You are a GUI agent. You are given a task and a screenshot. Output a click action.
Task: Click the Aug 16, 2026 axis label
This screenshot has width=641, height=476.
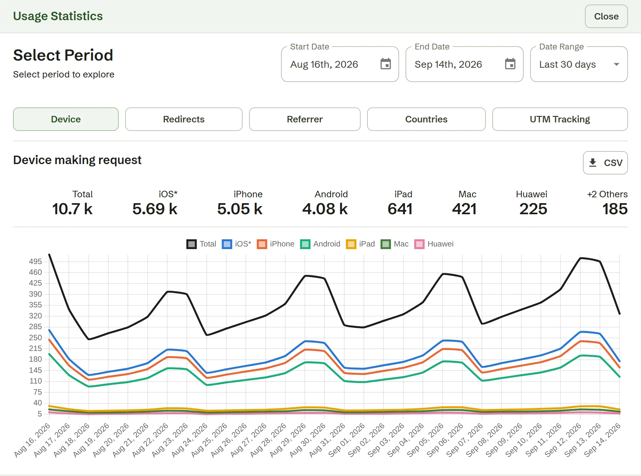pos(32,440)
